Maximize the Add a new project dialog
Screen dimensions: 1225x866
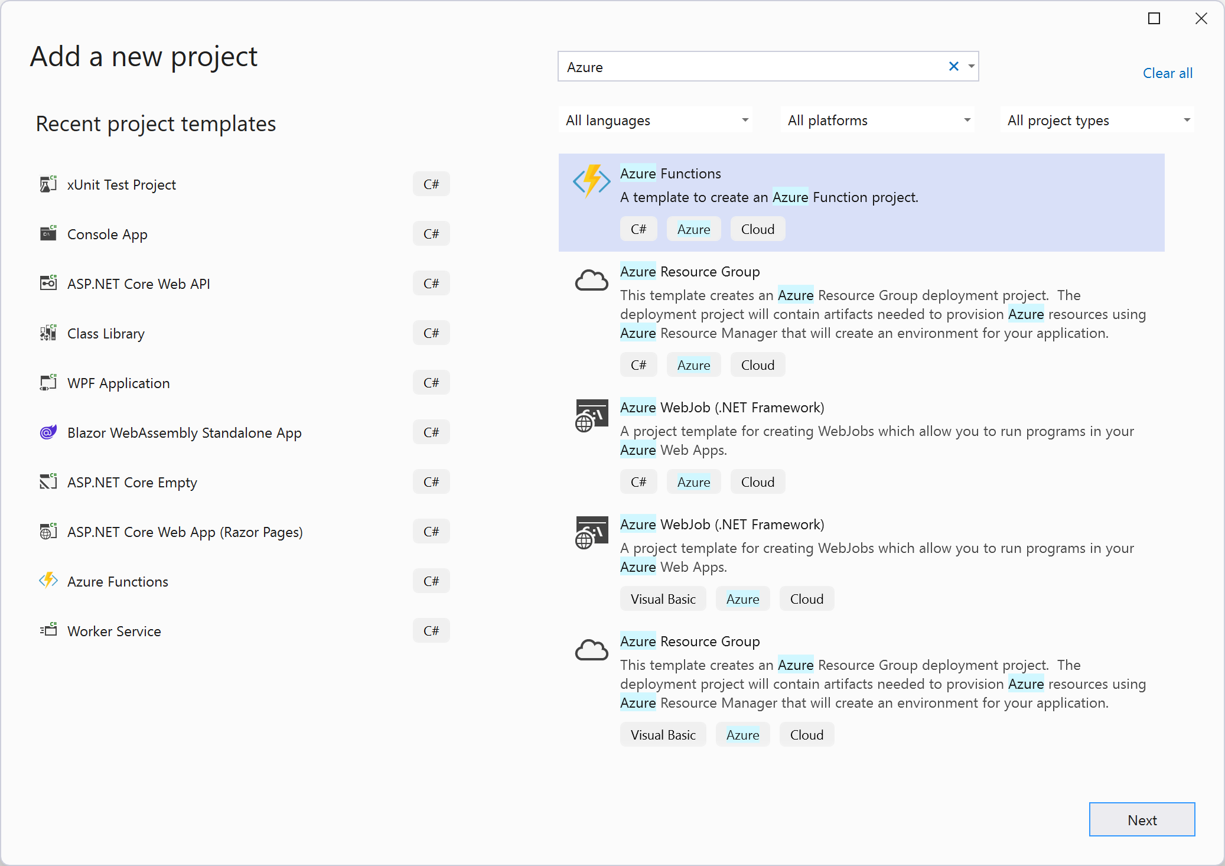(1154, 18)
